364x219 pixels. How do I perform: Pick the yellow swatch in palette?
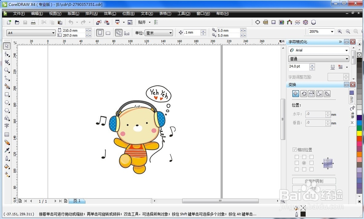coord(359,133)
